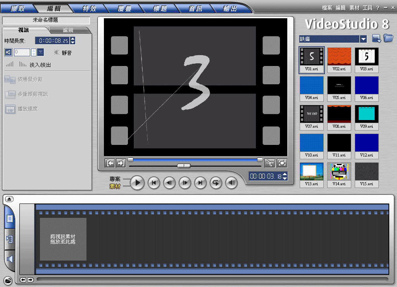
Task: Switch to audio view icon
Action: (10, 259)
